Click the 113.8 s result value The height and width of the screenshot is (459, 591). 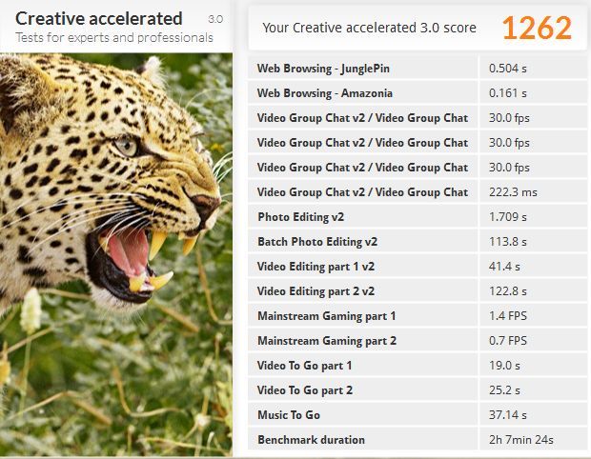coord(508,241)
